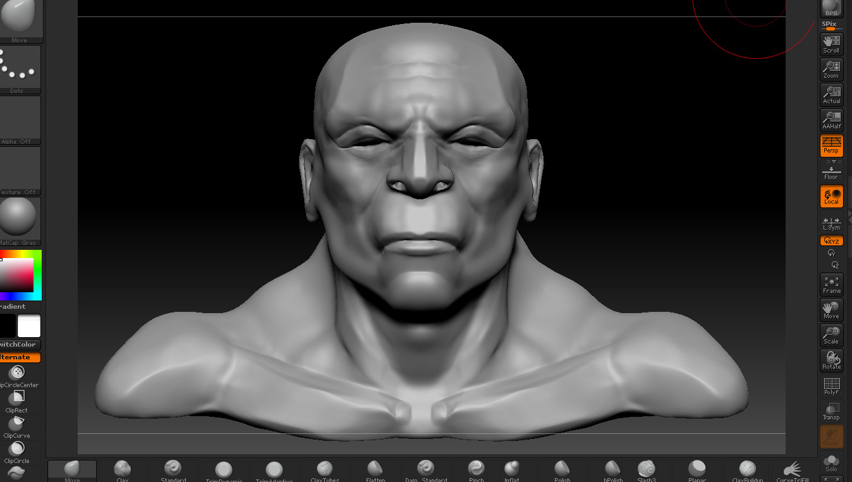Select the hPolish brush

coord(613,471)
